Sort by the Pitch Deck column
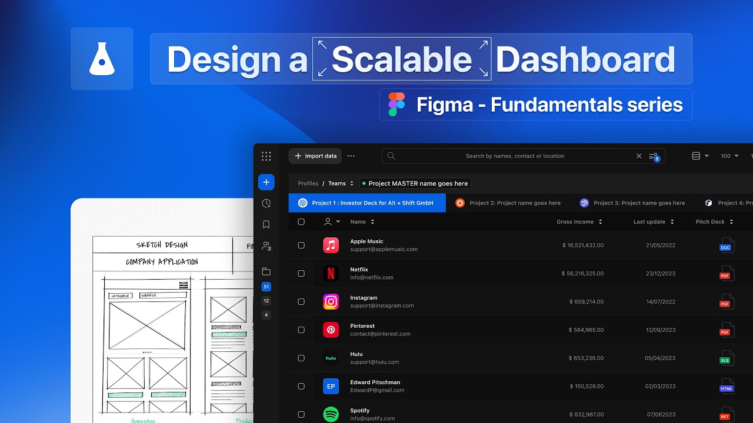This screenshot has height=423, width=753. [715, 222]
